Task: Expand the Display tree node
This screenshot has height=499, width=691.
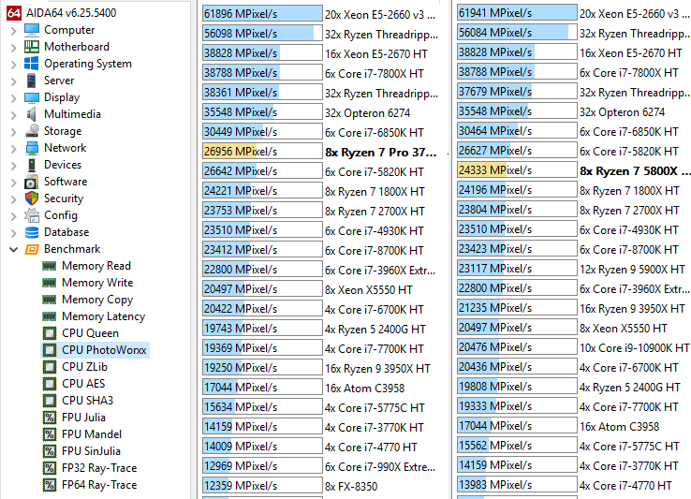Action: point(13,98)
